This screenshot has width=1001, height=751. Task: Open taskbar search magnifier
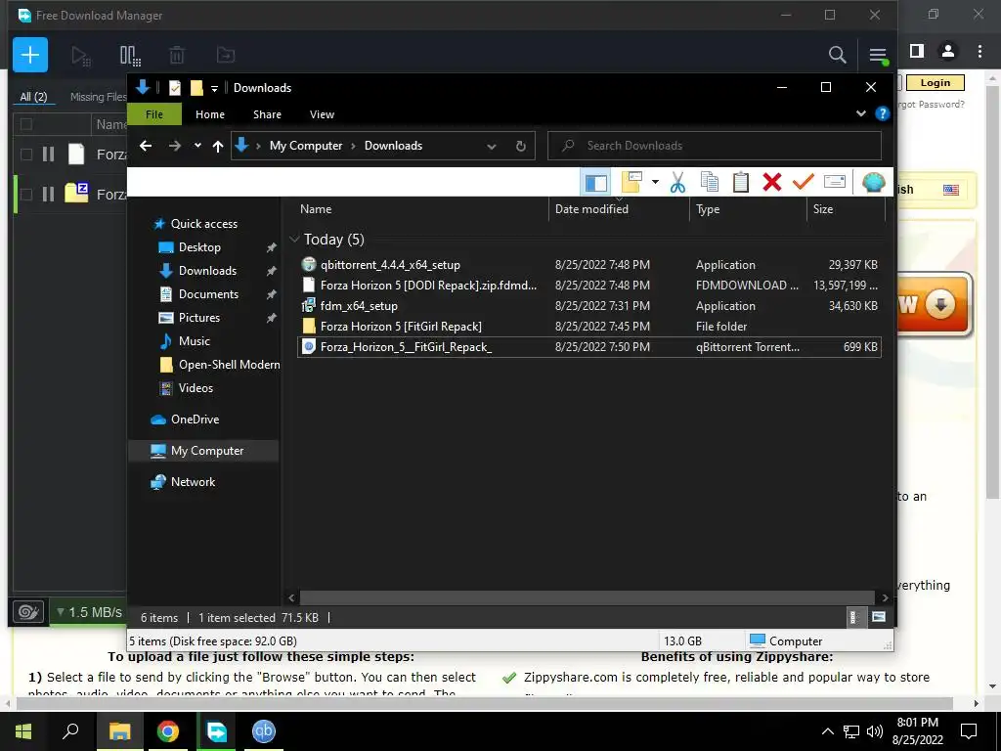(70, 731)
